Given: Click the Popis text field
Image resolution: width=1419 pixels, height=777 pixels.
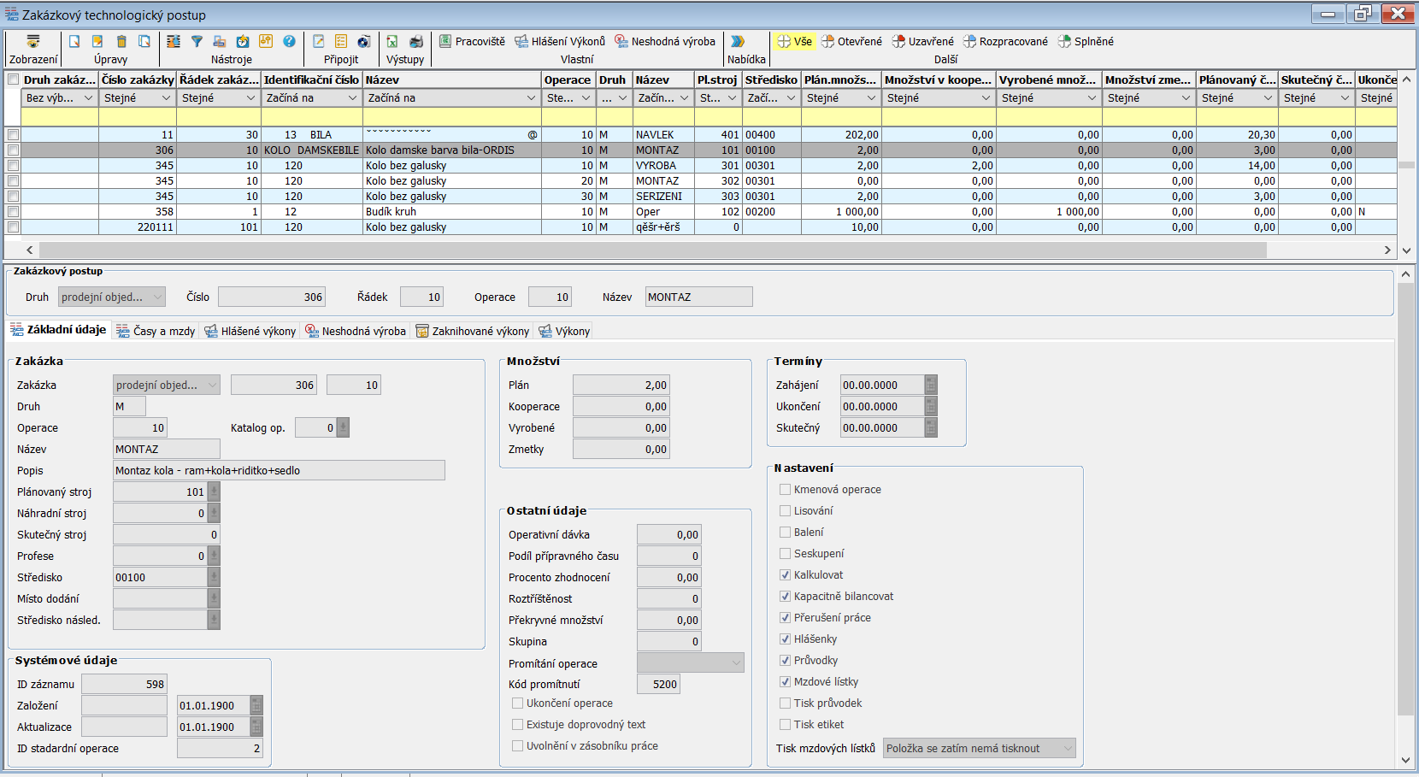Looking at the screenshot, I should pos(279,471).
